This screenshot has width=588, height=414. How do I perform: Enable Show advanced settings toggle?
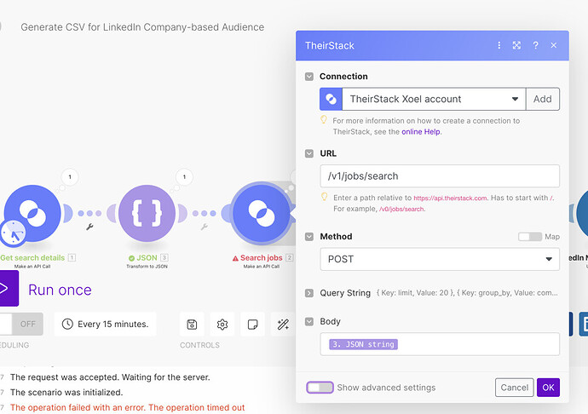point(320,388)
